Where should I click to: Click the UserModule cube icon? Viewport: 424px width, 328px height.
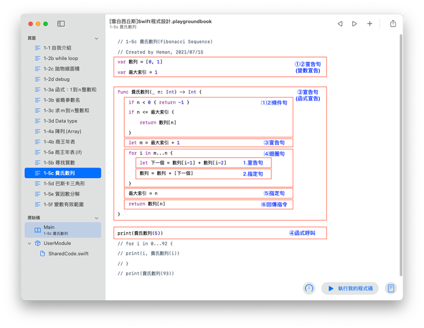tap(38, 243)
